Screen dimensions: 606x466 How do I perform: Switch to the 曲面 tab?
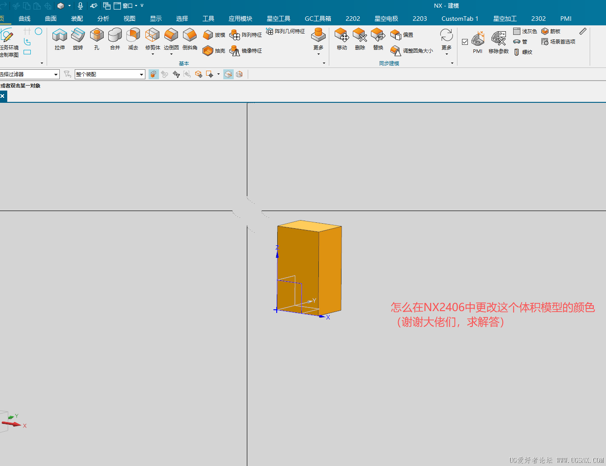pos(51,19)
